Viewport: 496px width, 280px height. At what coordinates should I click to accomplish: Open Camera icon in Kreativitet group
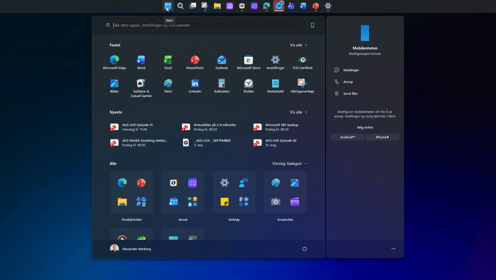(x=275, y=202)
